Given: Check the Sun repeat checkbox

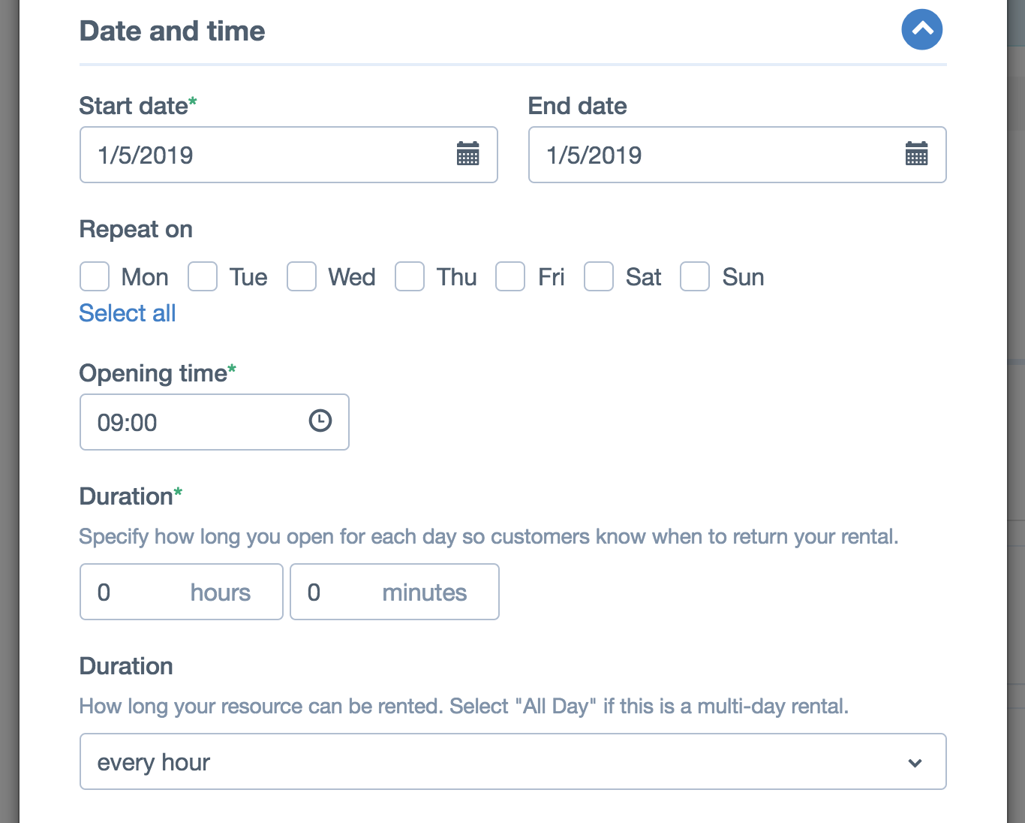Looking at the screenshot, I should pos(695,276).
